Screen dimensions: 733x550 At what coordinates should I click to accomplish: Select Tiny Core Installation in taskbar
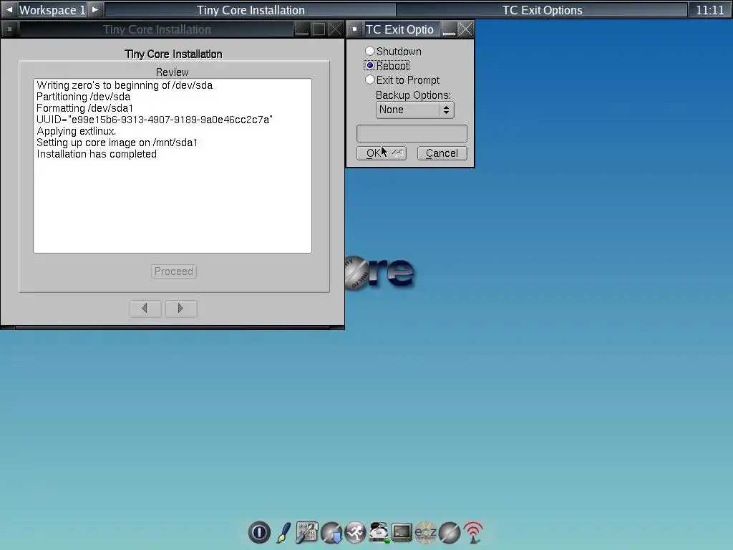[x=251, y=10]
